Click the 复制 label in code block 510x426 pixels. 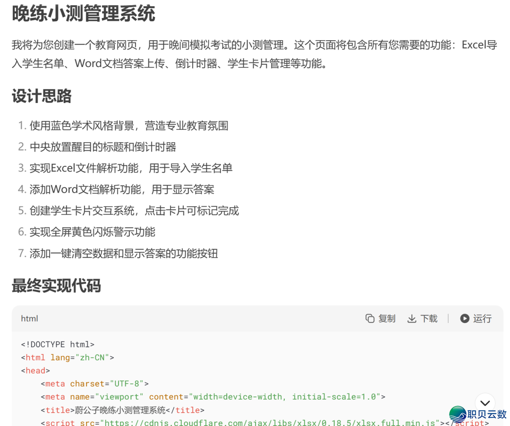click(x=387, y=318)
